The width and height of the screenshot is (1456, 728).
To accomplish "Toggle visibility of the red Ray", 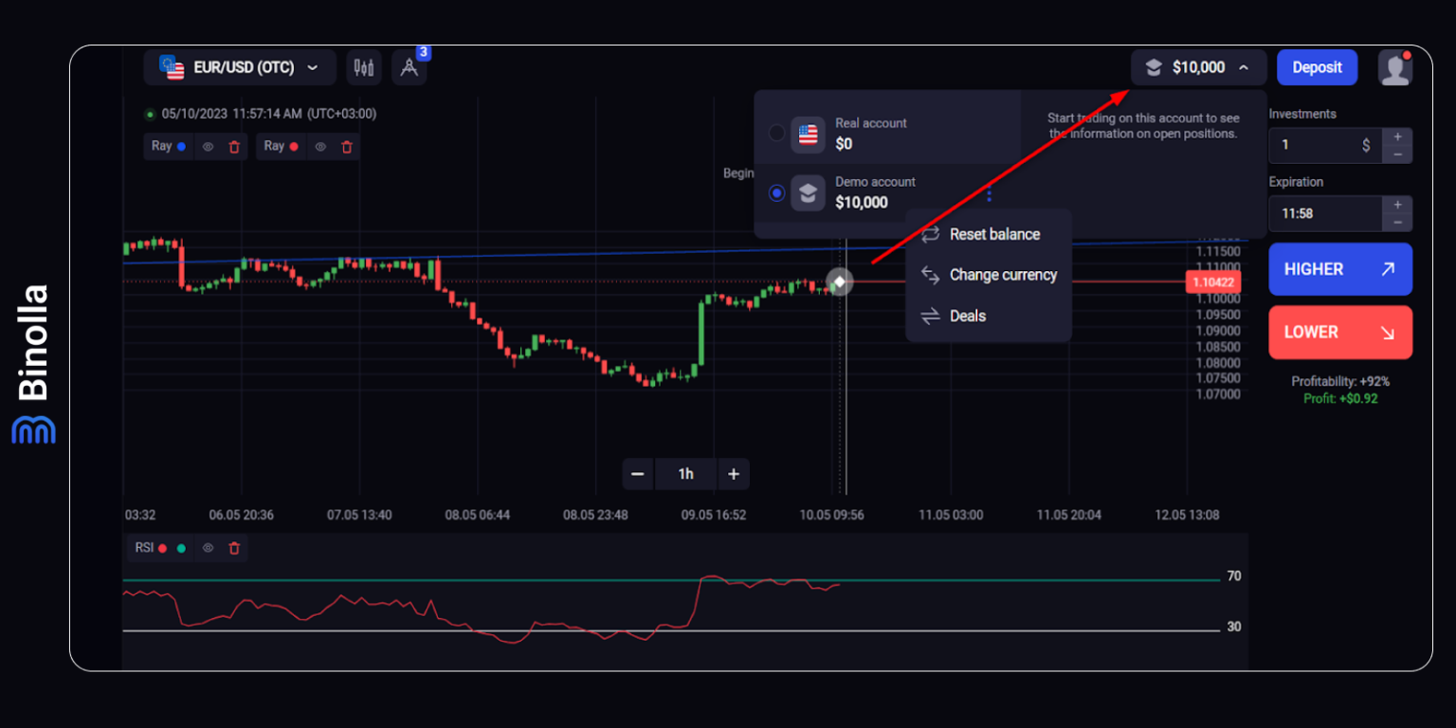I will tap(320, 146).
